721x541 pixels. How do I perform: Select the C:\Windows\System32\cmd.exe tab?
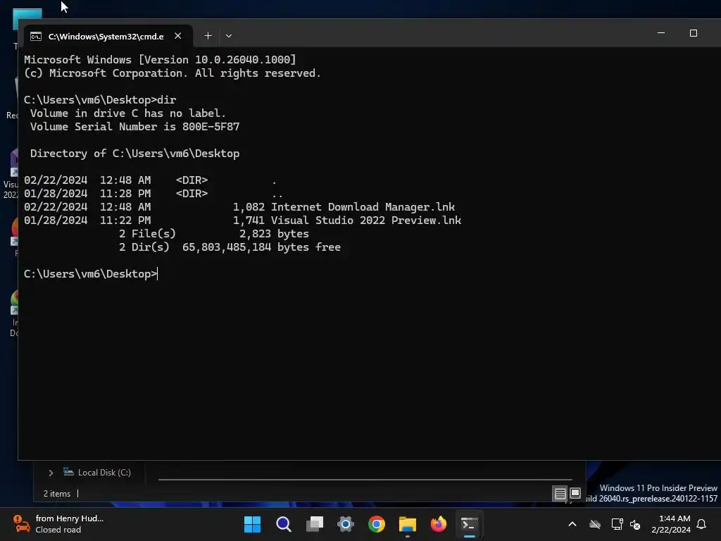click(108, 36)
